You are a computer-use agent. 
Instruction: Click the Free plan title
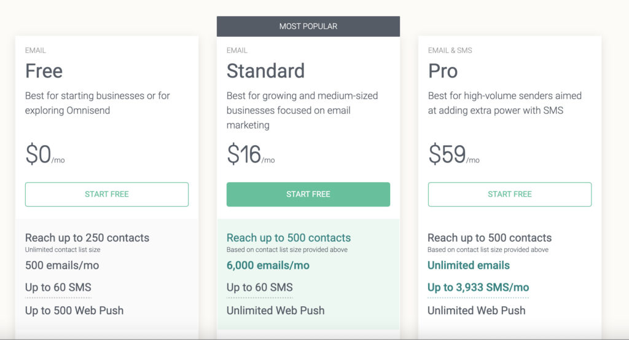pos(44,71)
